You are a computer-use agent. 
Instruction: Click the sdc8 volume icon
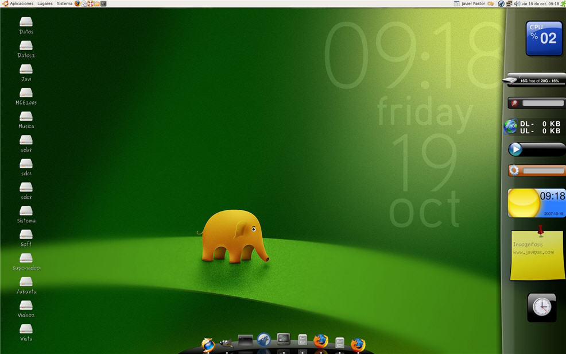click(26, 187)
